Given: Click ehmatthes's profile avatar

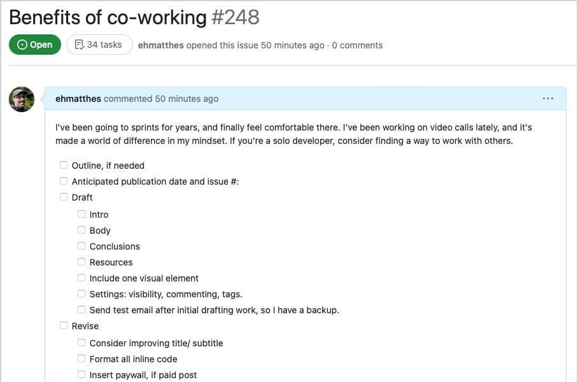Looking at the screenshot, I should (x=21, y=99).
